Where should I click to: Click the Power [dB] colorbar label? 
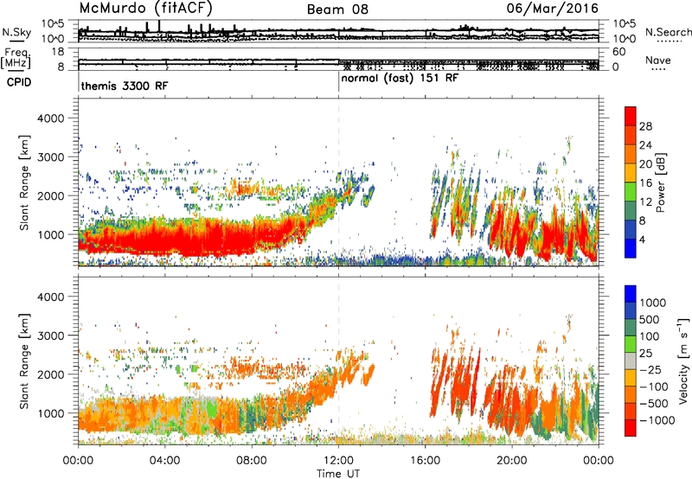[x=661, y=182]
